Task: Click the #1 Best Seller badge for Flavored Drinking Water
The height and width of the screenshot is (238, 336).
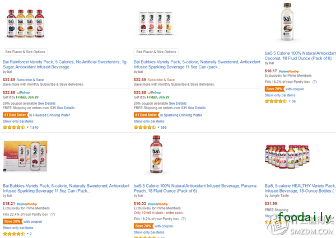Action: [15, 114]
